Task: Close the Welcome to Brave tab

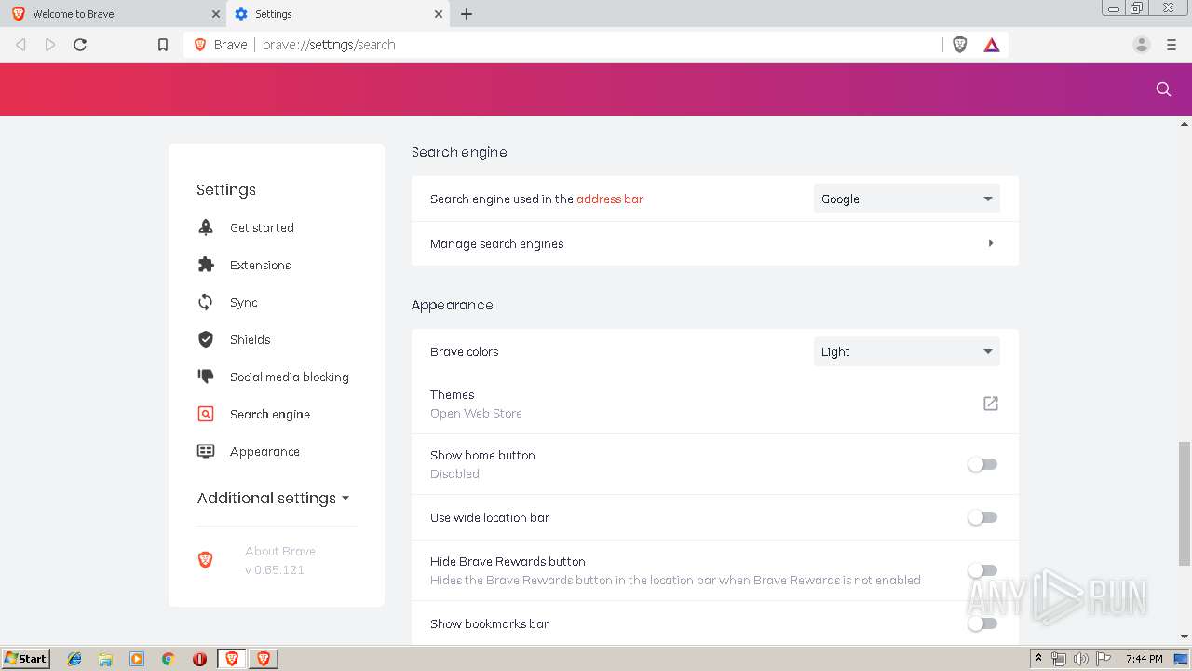Action: [216, 14]
